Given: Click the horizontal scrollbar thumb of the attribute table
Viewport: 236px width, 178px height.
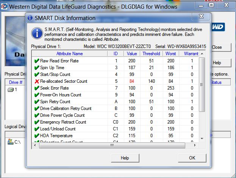Looking at the screenshot, I should tap(112, 145).
